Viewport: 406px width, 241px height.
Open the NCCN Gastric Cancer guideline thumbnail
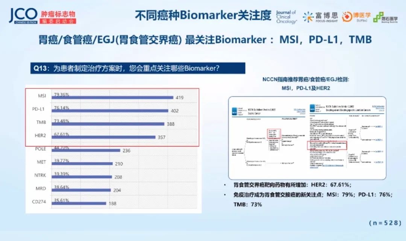click(268, 139)
